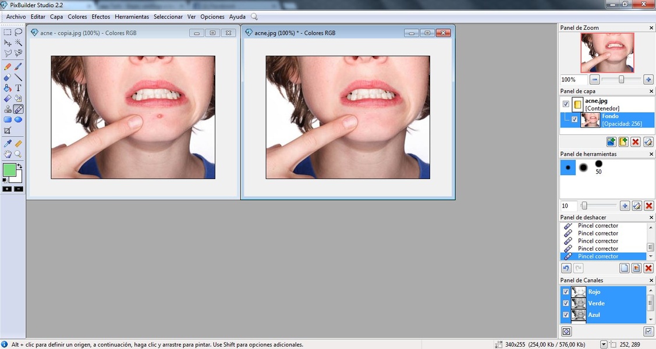Select the lasso selection tool
The height and width of the screenshot is (349, 656).
point(19,32)
